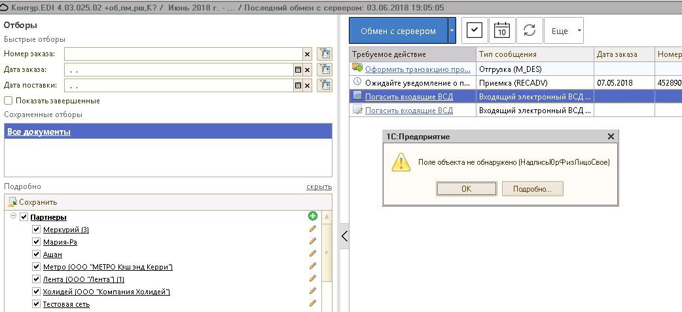Clear the Дата поставки field

[308, 85]
